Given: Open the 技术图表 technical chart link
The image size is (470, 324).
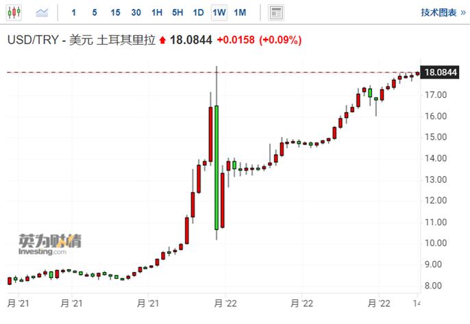Looking at the screenshot, I should click(x=438, y=12).
